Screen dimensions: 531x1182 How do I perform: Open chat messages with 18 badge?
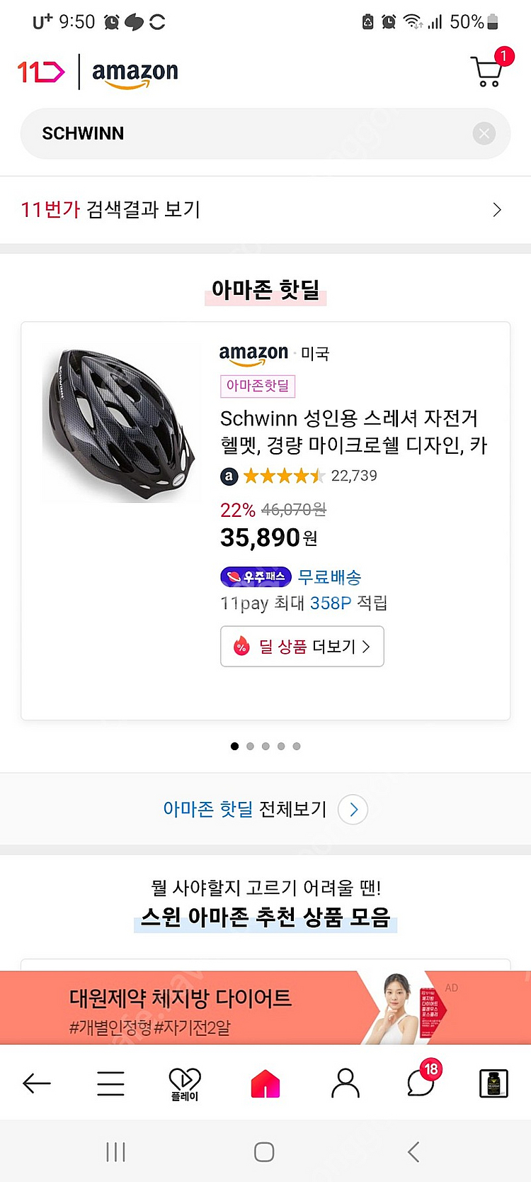(x=421, y=1083)
